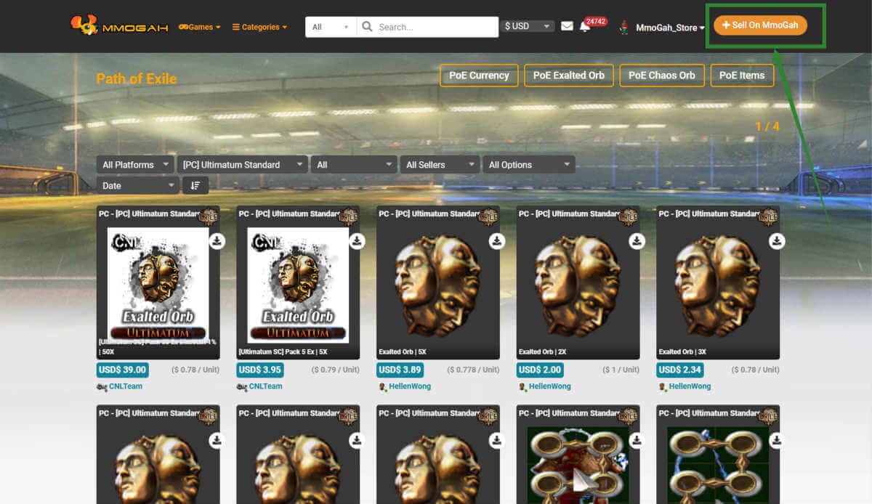
Task: Open the Date sort dropdown
Action: 137,185
